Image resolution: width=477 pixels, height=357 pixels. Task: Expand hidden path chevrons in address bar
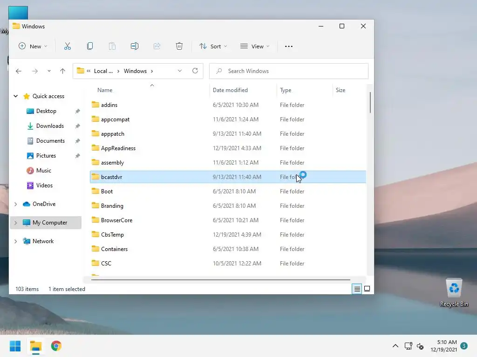pyautogui.click(x=89, y=71)
